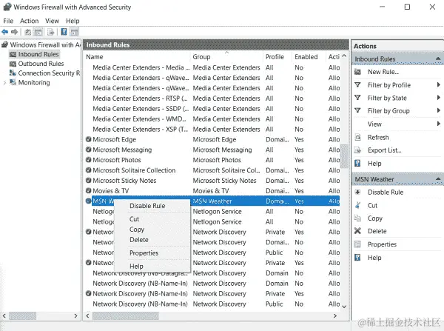Click the enabled check icon beside Movies & TV

tap(88, 190)
